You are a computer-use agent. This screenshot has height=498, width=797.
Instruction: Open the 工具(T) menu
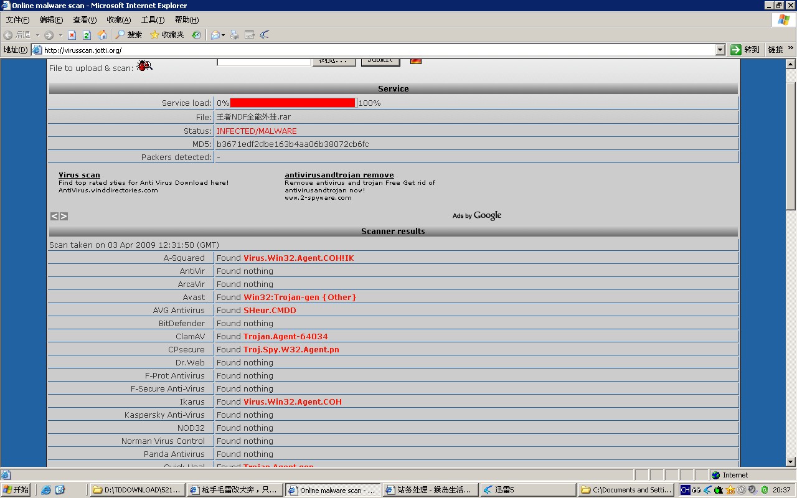153,20
